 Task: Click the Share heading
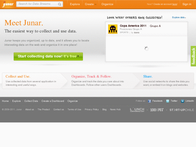[148, 76]
